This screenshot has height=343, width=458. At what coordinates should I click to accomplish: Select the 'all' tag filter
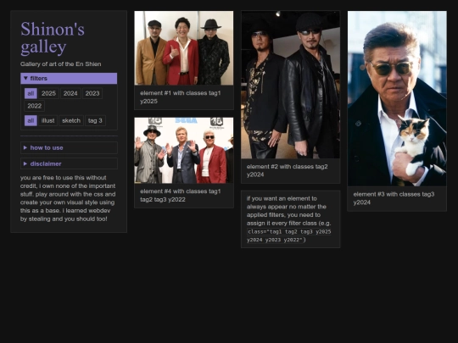click(31, 121)
